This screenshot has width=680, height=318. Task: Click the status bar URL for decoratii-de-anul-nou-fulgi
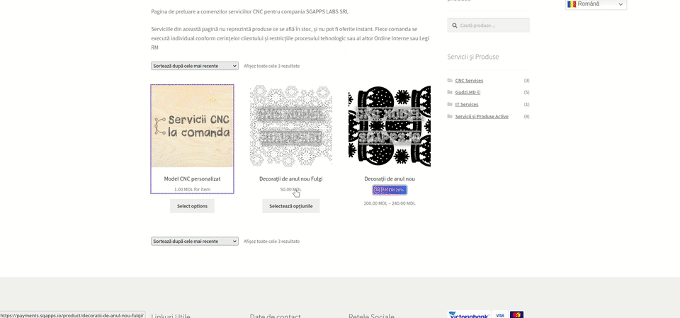(x=72, y=315)
